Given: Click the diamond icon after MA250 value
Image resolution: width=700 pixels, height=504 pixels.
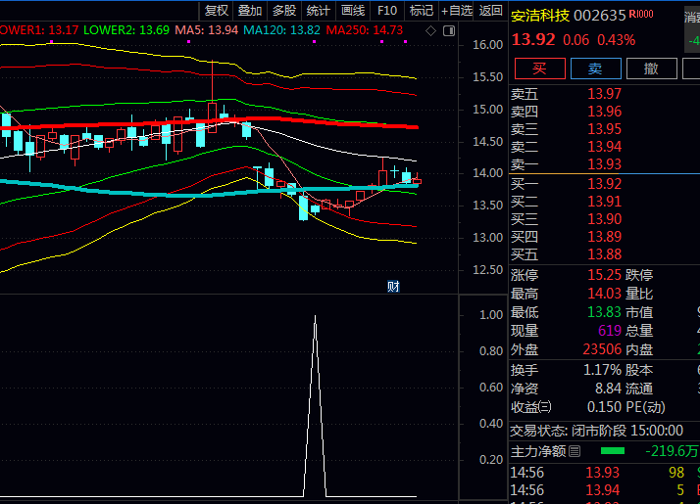Looking at the screenshot, I should pos(431,30).
